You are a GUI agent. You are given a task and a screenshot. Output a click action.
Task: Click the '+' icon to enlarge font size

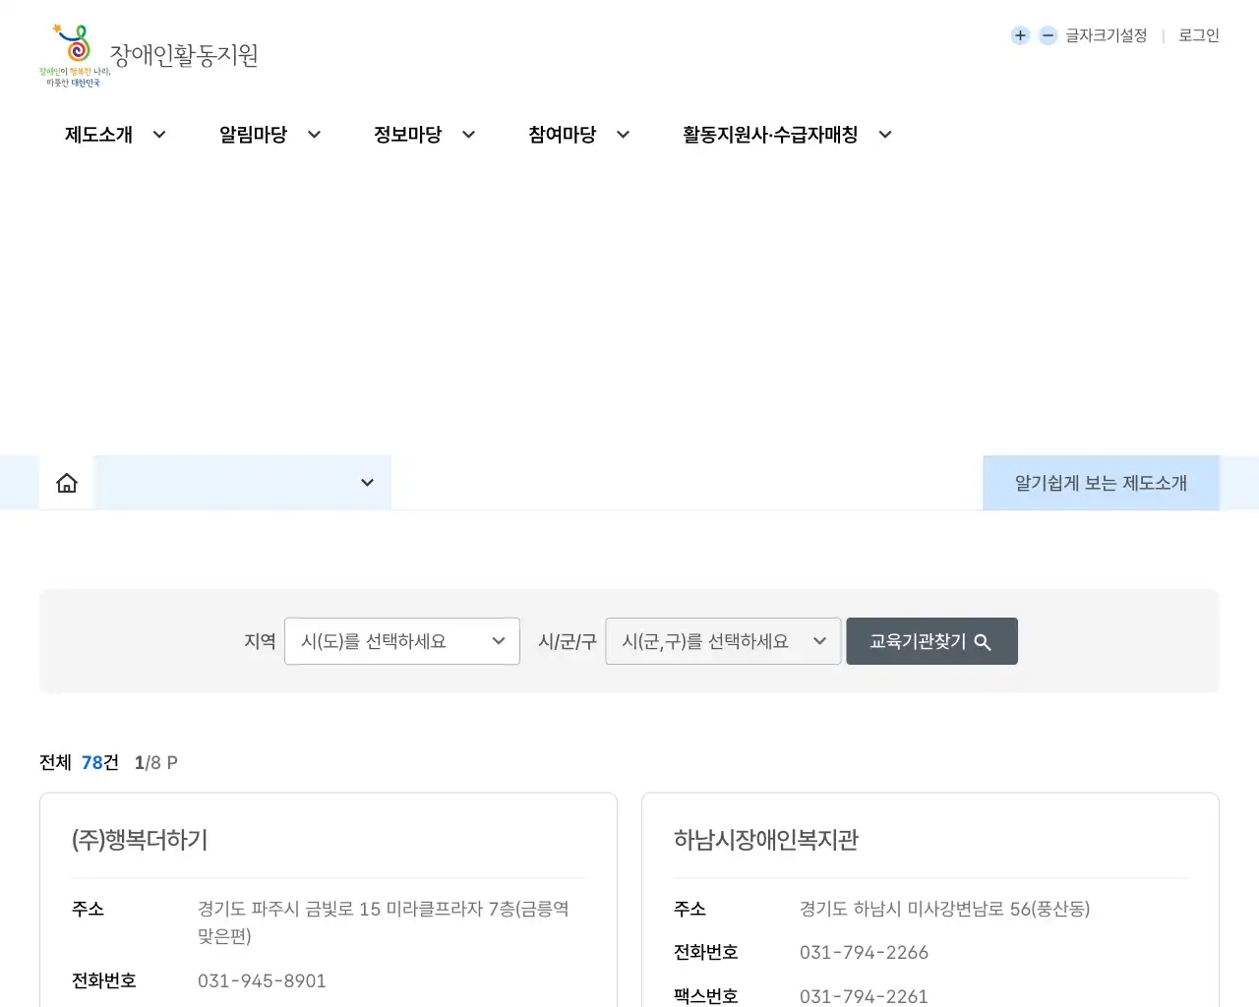[x=1020, y=35]
